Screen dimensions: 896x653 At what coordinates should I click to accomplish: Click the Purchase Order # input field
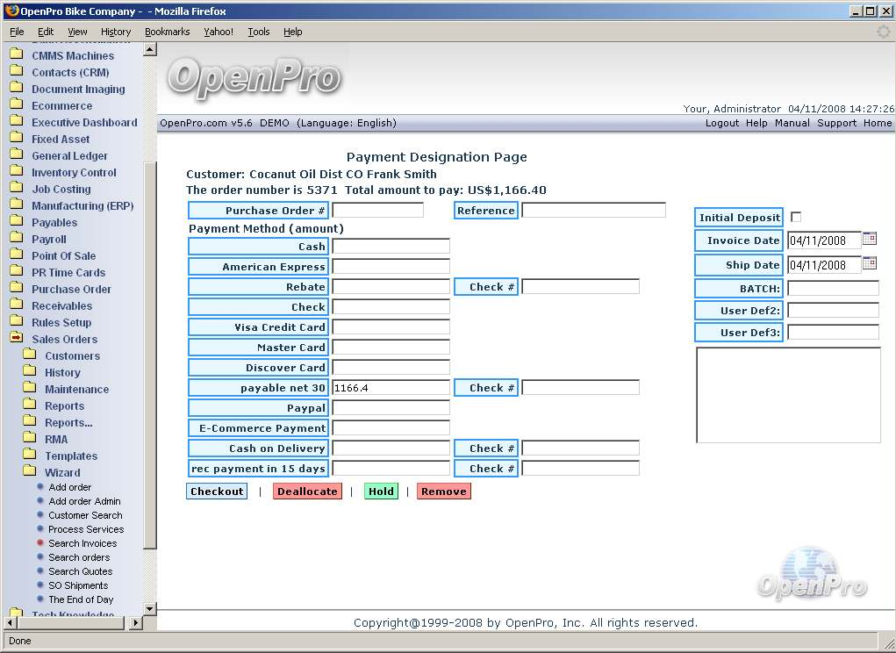[377, 211]
